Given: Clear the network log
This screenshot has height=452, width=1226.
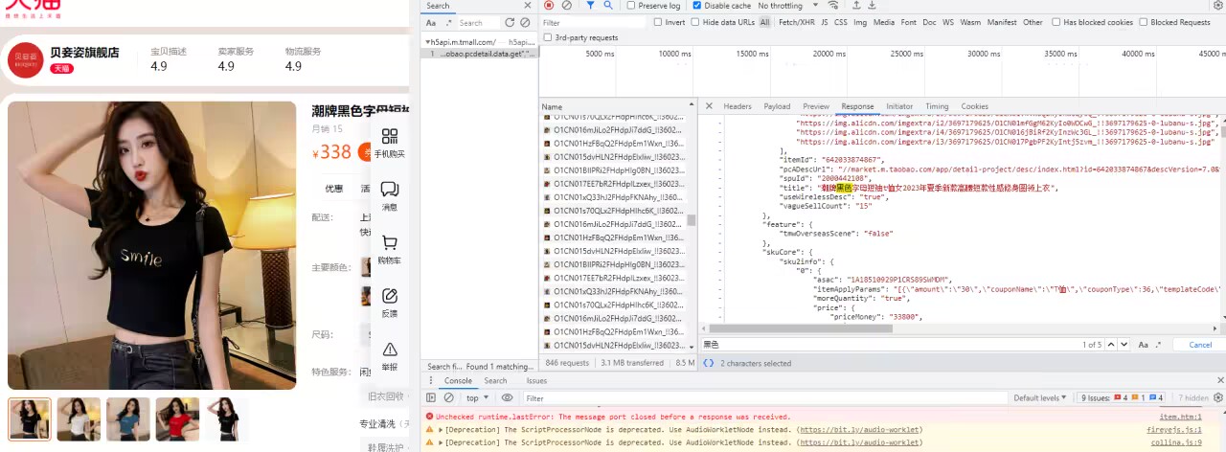Looking at the screenshot, I should pos(567,6).
